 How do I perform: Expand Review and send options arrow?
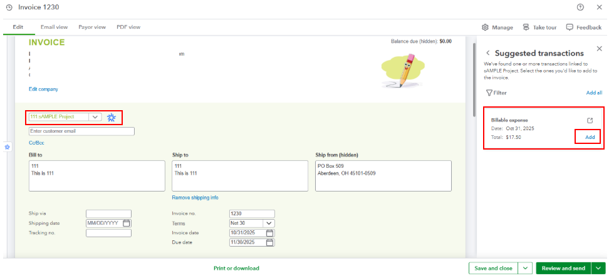click(598, 268)
